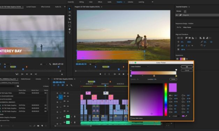Click Delete gradient stop button

coord(173,79)
